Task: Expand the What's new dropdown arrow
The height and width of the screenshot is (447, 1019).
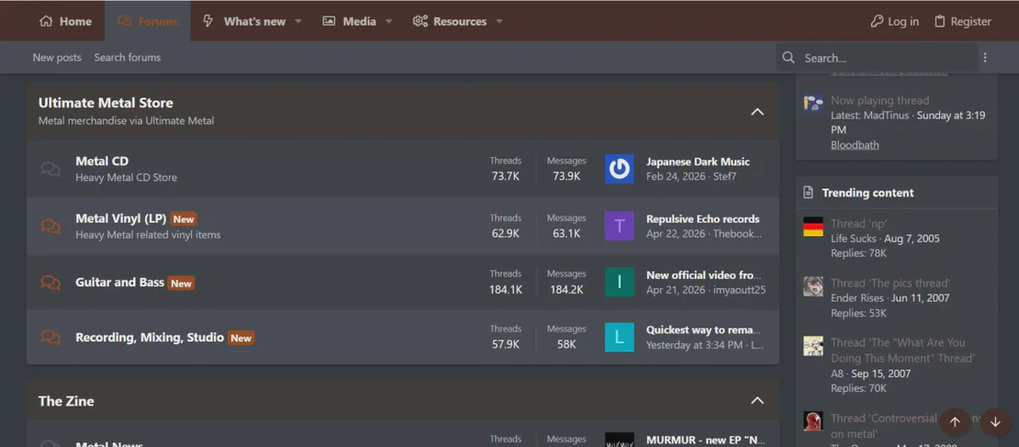Action: point(298,21)
